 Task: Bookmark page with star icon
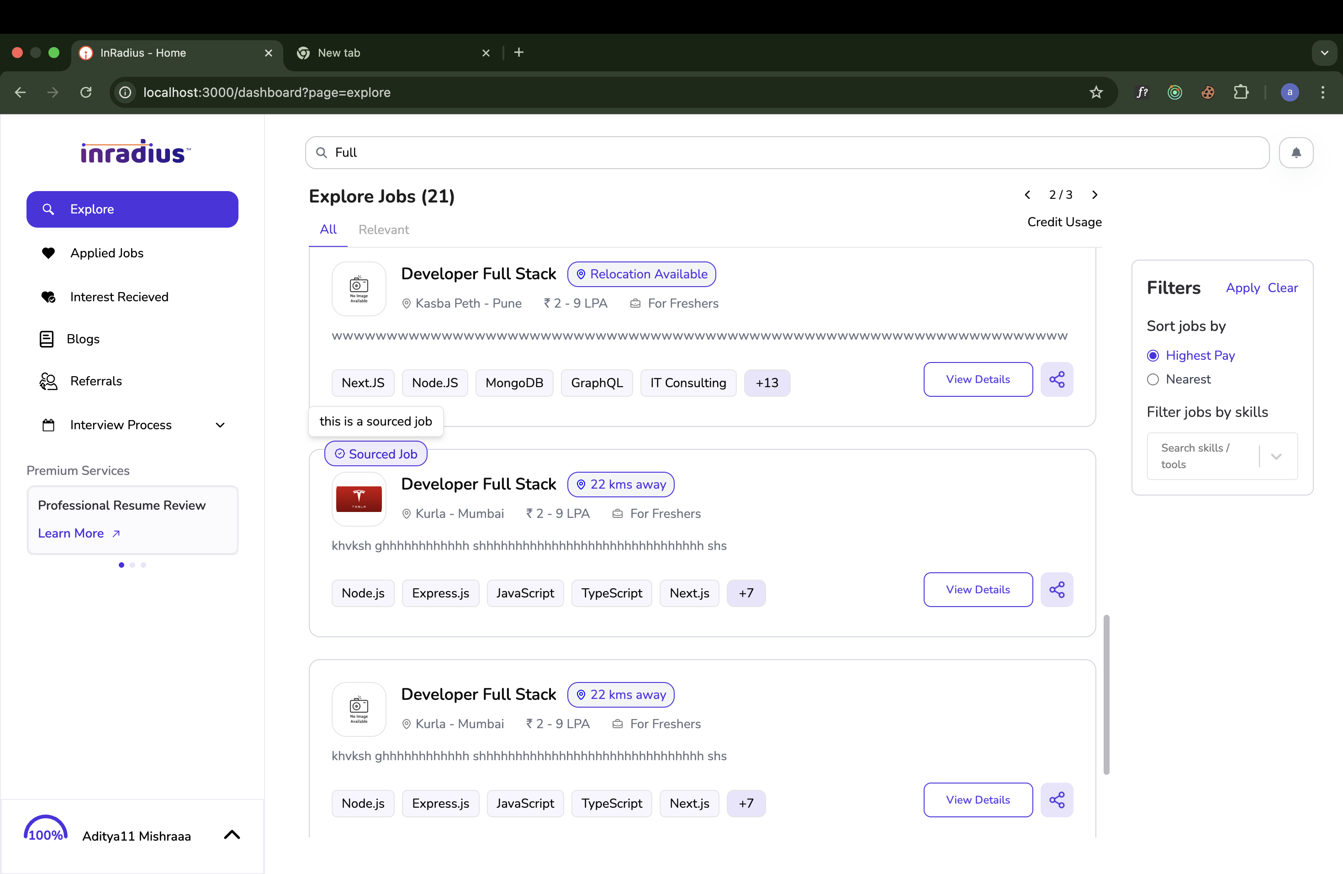1096,92
